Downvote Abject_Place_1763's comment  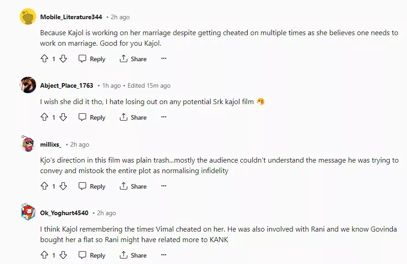63,117
